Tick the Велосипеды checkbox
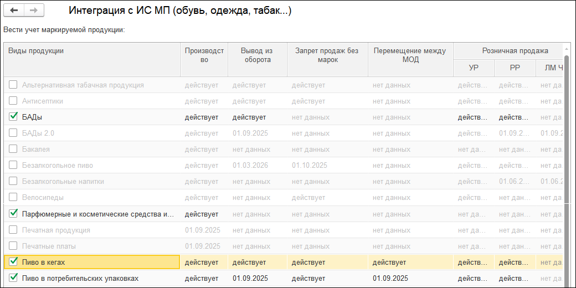This screenshot has height=288, width=576. [13, 197]
